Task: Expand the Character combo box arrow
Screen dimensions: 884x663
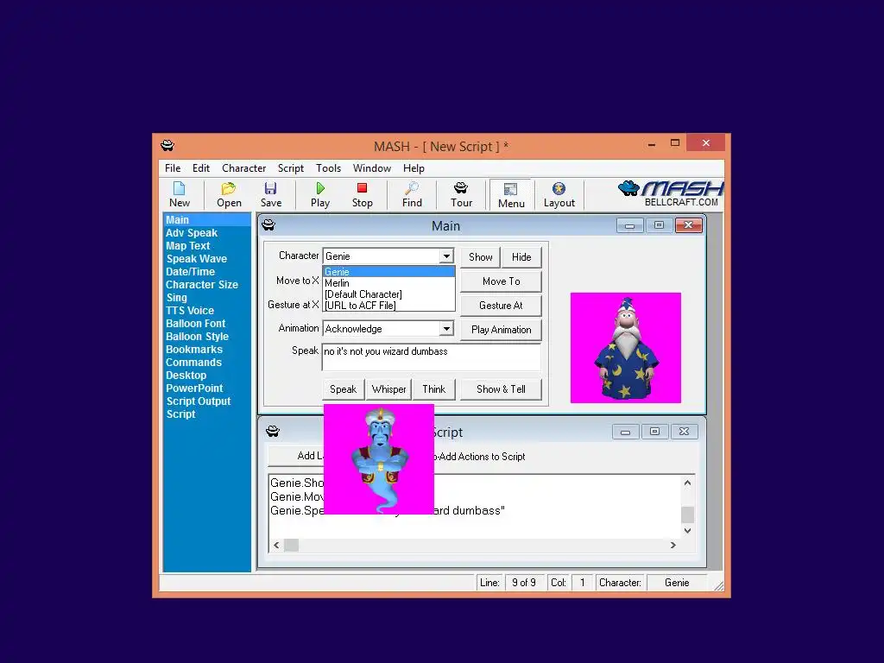Action: point(446,256)
